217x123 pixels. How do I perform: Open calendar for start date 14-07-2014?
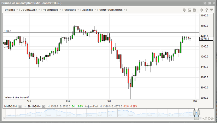(x=20, y=106)
